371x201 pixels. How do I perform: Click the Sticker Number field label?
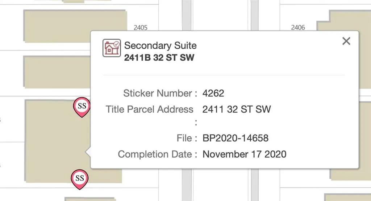[x=158, y=93]
